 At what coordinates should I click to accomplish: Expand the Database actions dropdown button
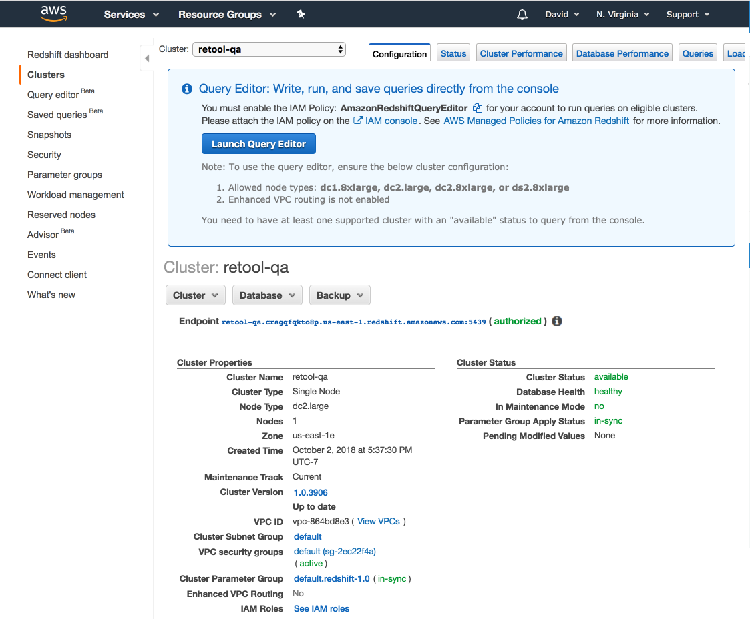tap(267, 295)
